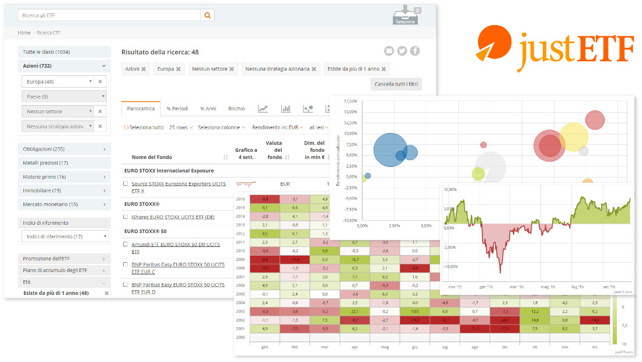Open the Europa (48) region dropdown
642x362 pixels.
[57, 82]
